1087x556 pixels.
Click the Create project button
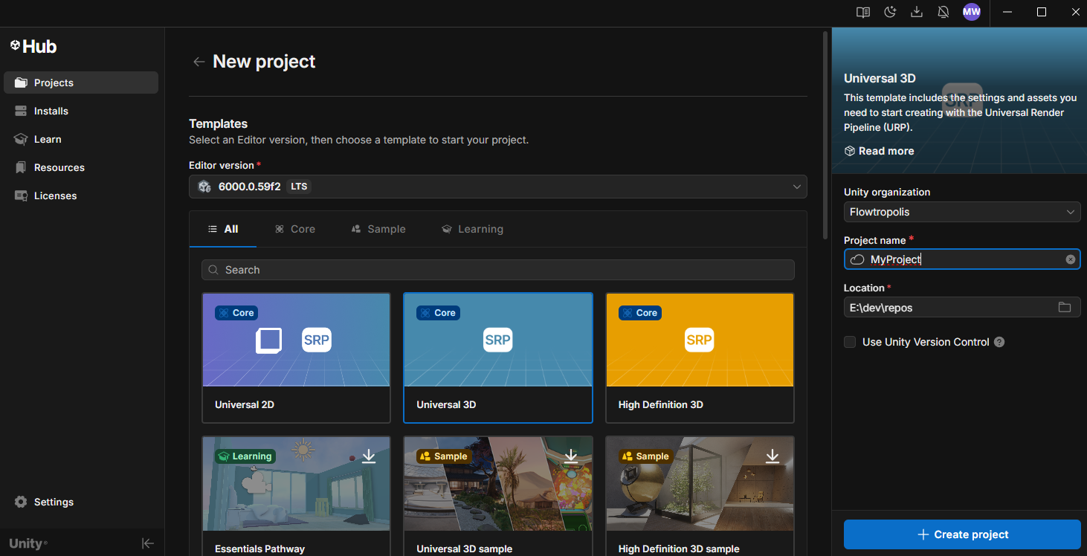tap(961, 534)
